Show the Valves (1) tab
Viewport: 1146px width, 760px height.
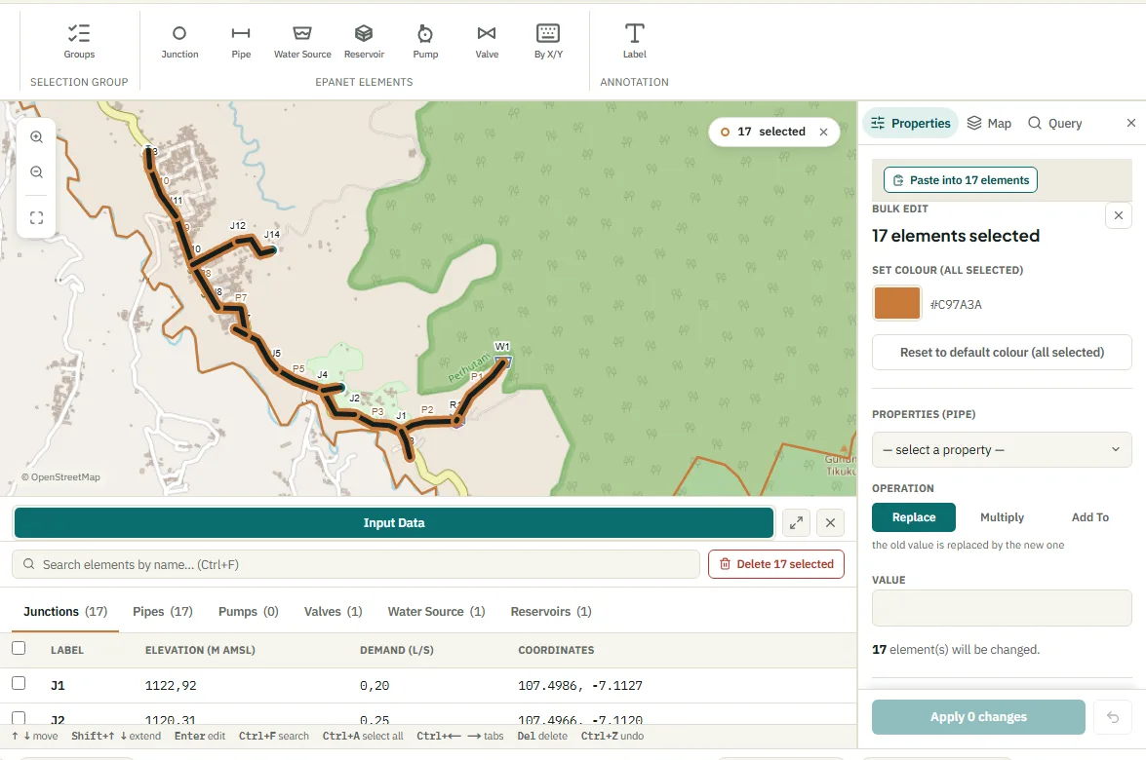click(334, 612)
